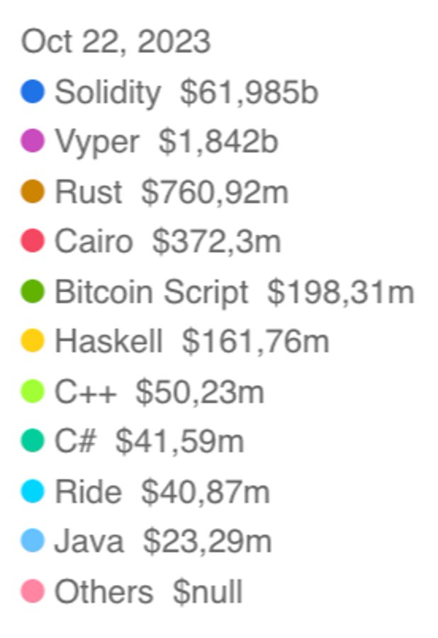Viewport: 438px width, 638px height.
Task: Click the yellow Haskell color dot
Action: 33,341
